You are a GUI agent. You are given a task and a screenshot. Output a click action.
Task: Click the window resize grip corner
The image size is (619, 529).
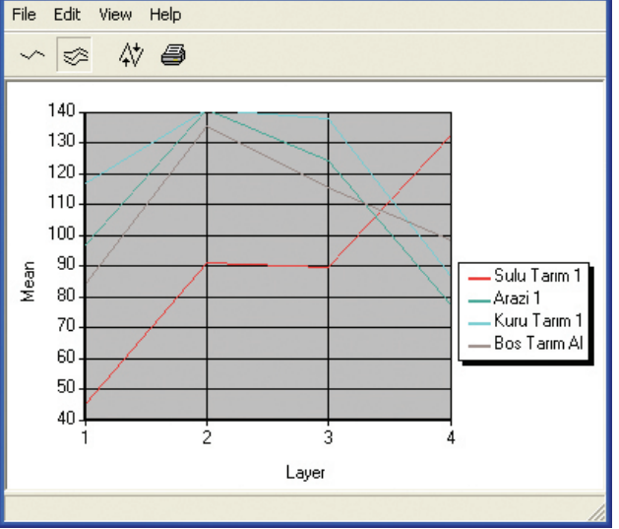click(x=596, y=511)
